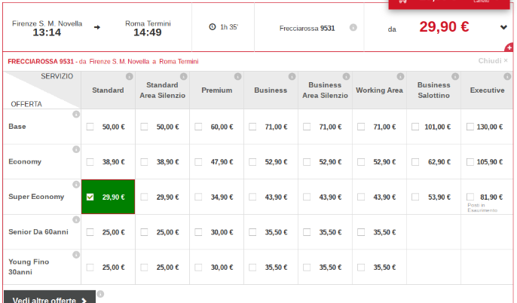Click Economy Executive 105,90 € price
This screenshot has width=517, height=303.
coord(490,162)
